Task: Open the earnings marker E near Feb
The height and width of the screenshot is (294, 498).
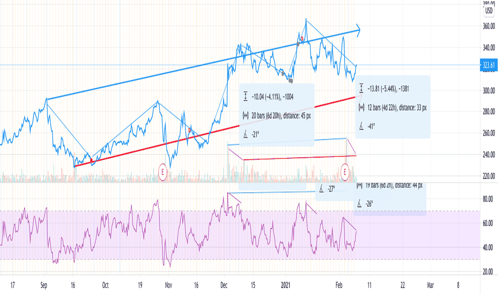Action: (345, 172)
